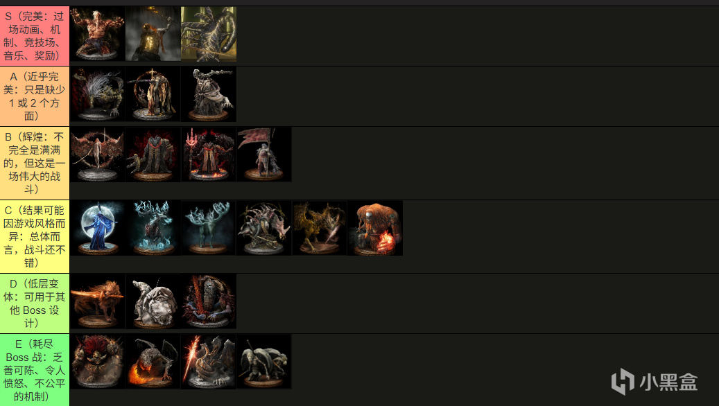Select the red lightning dragon boss in E tier
Viewport: 719px width, 406px height.
click(209, 362)
